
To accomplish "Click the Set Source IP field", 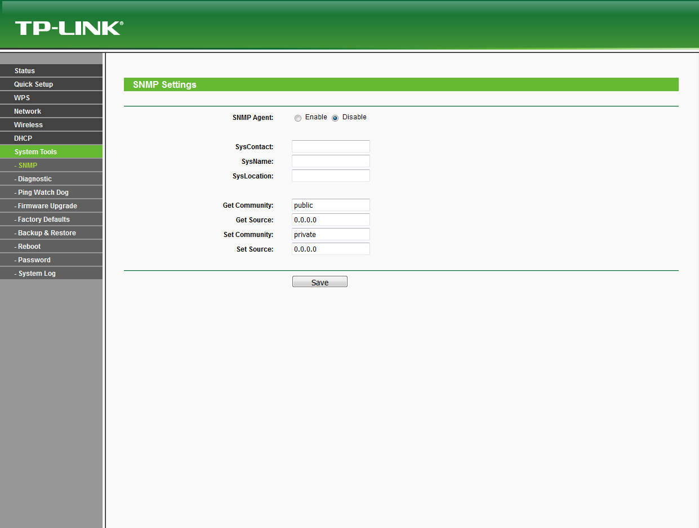I will [331, 249].
